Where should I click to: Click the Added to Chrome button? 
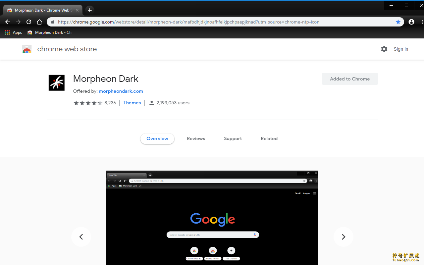pos(350,79)
